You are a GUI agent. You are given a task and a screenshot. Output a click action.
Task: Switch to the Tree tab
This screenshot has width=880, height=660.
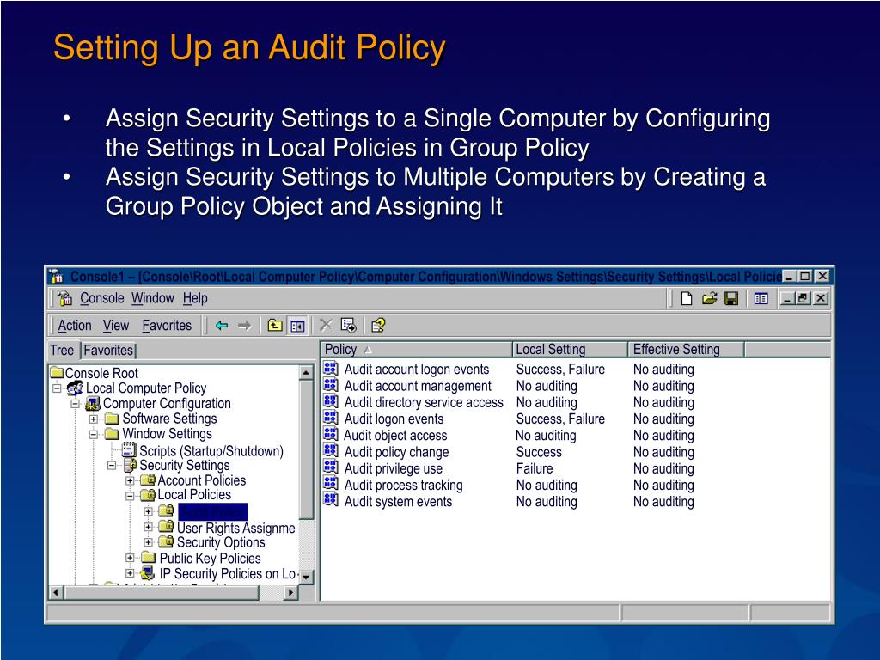coord(62,351)
